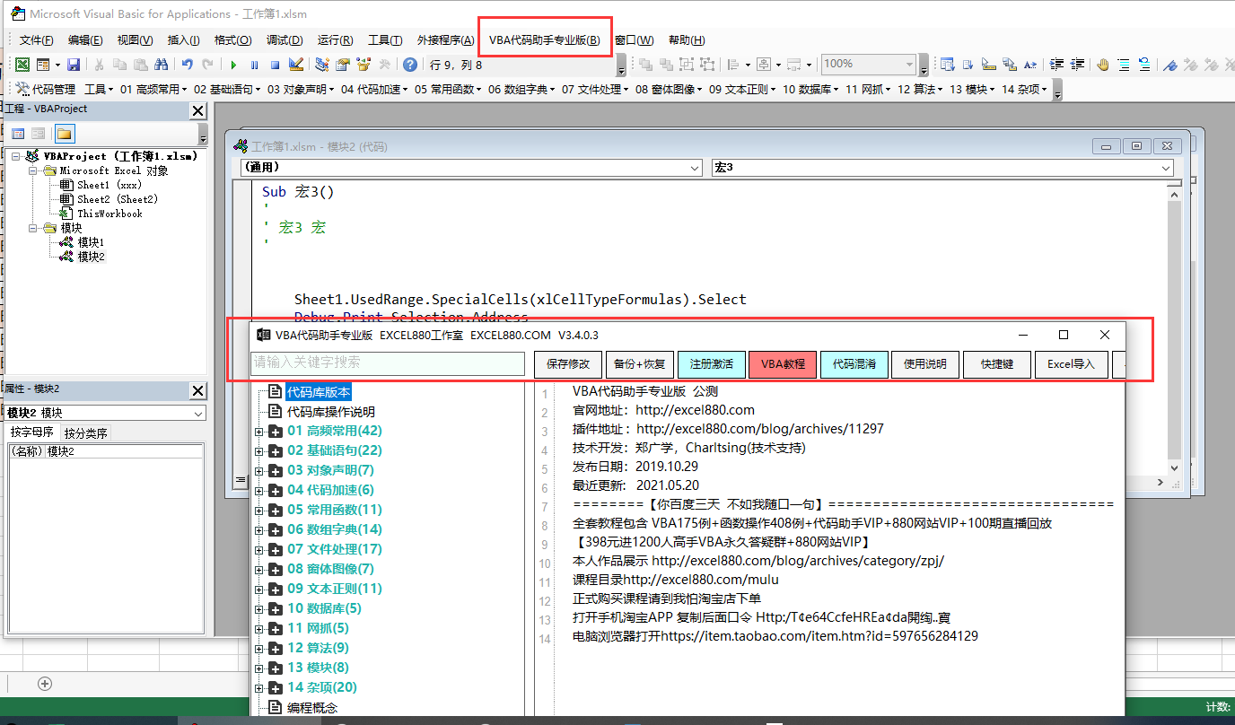Click View Object icon in project panel
Image resolution: width=1235 pixels, height=725 pixels.
click(x=39, y=134)
